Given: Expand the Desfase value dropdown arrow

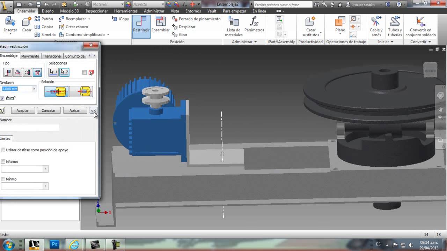Looking at the screenshot, I should tap(34, 89).
